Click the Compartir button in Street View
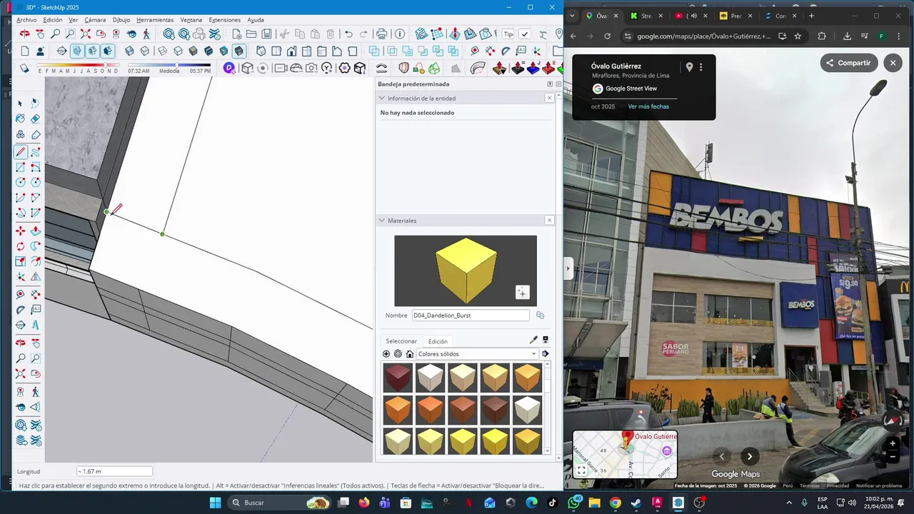The width and height of the screenshot is (914, 514). pyautogui.click(x=848, y=63)
